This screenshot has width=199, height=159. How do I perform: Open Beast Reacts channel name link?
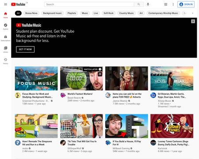[74, 98]
